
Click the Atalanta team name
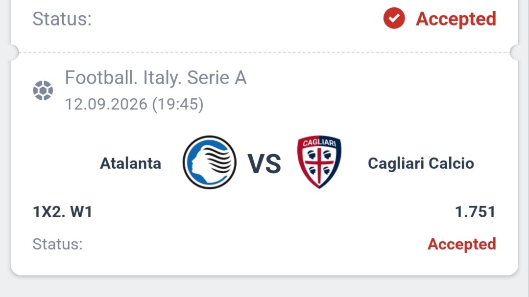(131, 163)
